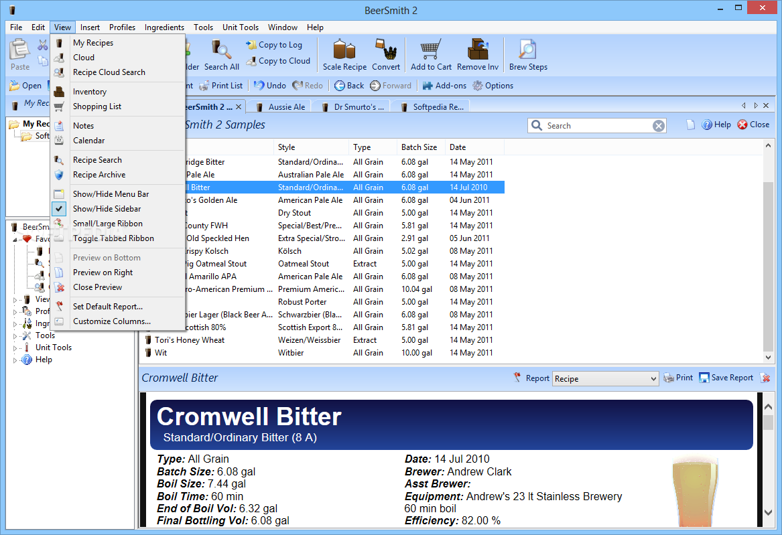Image resolution: width=782 pixels, height=535 pixels.
Task: Select Show/Hide Menu Bar in View menu
Action: click(x=118, y=194)
